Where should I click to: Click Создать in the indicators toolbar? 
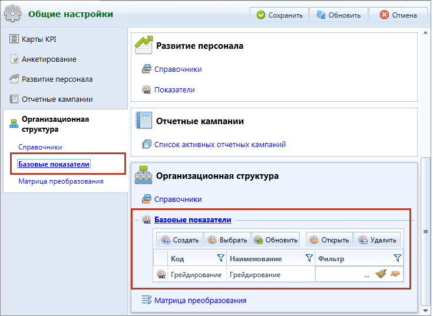click(180, 240)
